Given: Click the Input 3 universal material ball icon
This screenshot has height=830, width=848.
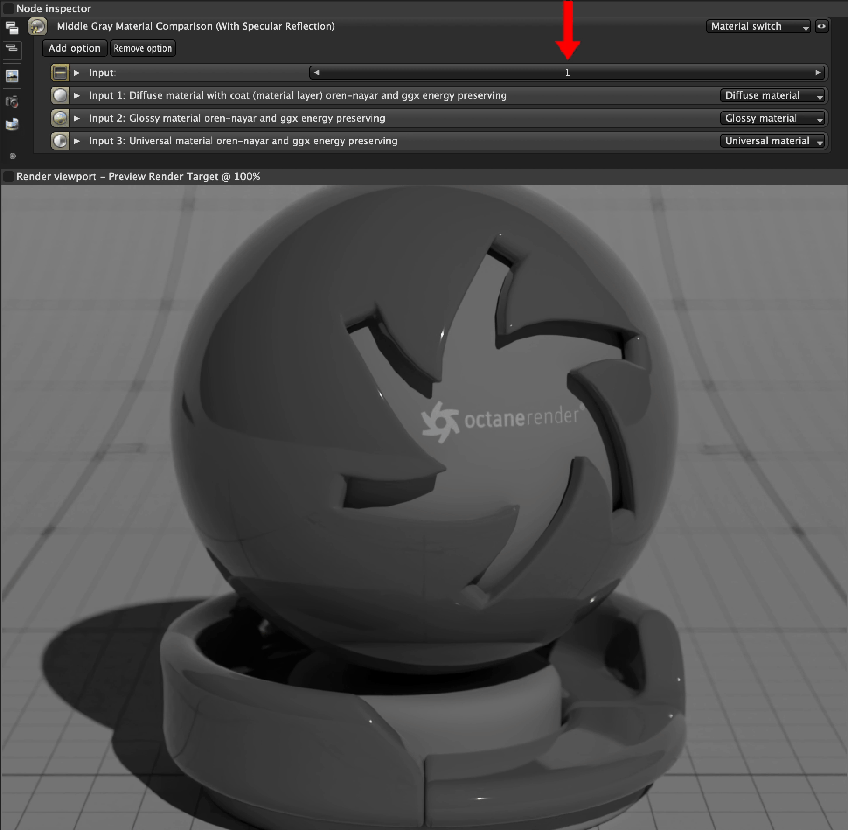Looking at the screenshot, I should click(x=60, y=141).
